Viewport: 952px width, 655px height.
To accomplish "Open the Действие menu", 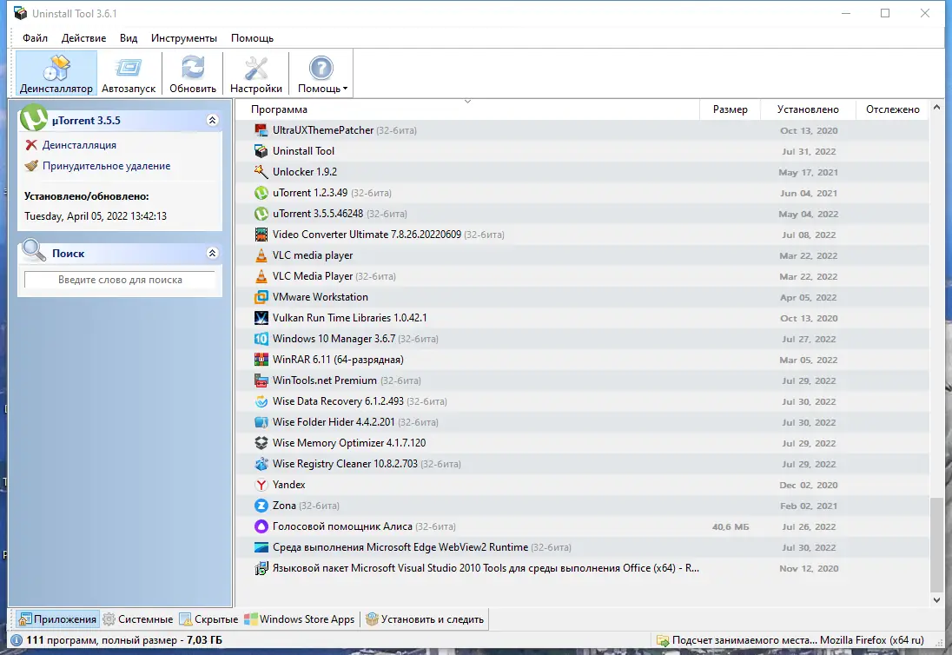I will pyautogui.click(x=83, y=37).
